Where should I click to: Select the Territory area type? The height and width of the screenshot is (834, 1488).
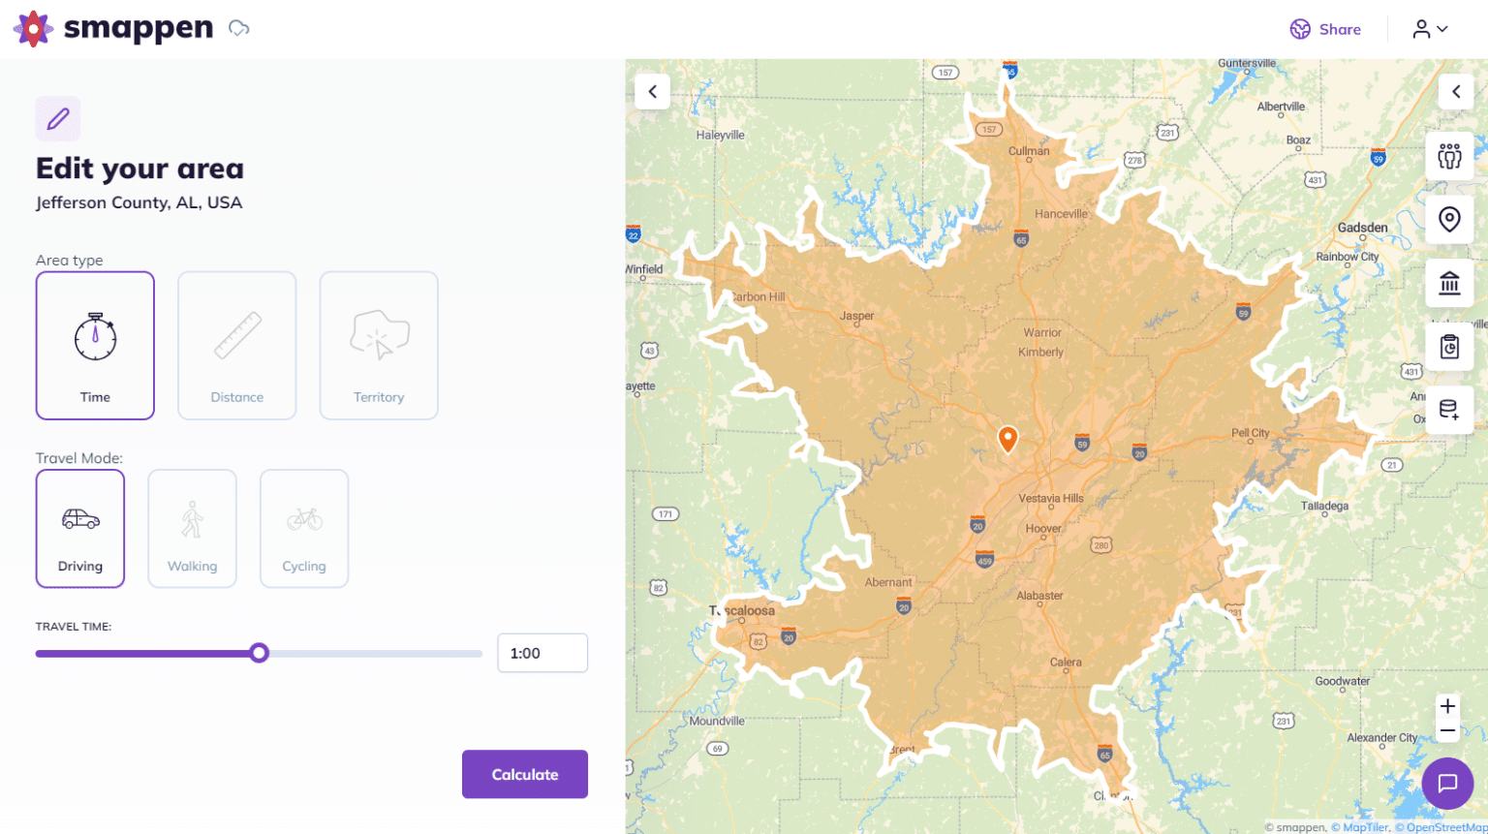pyautogui.click(x=378, y=346)
